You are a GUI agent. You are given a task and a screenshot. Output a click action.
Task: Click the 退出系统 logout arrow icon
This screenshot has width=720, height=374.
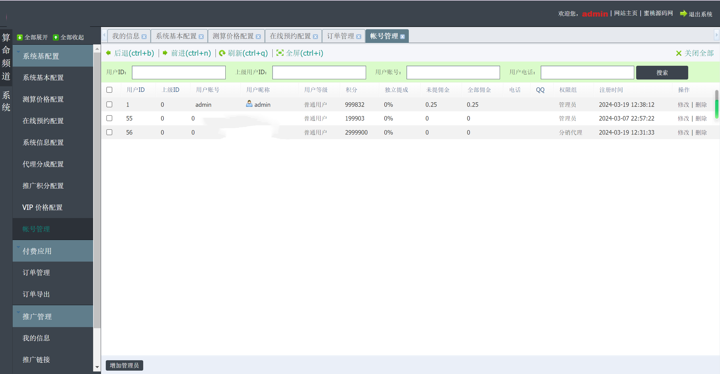point(683,13)
